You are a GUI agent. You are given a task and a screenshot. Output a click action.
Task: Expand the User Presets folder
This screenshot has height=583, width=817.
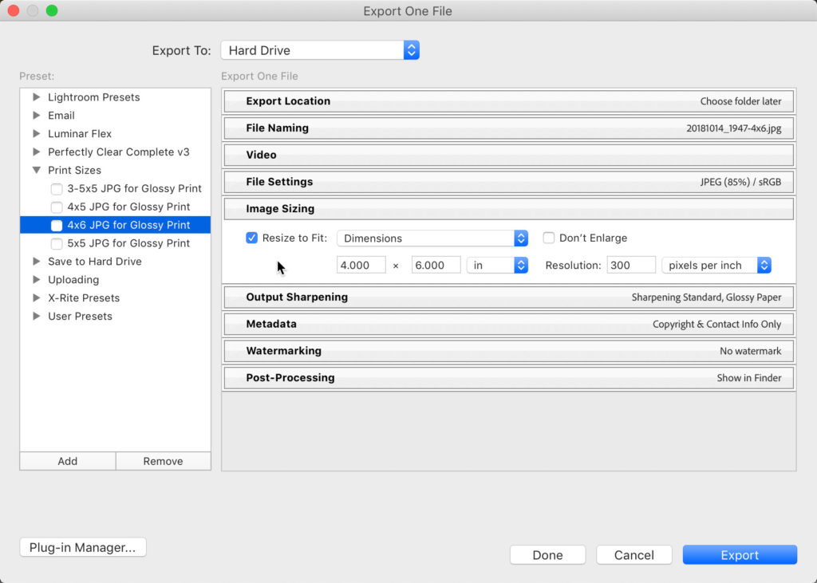click(x=36, y=317)
